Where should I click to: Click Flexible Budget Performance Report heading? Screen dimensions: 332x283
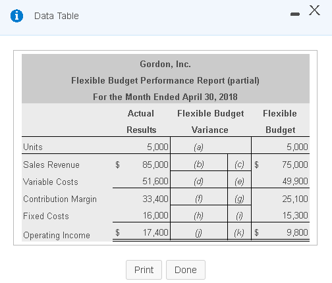coord(165,80)
